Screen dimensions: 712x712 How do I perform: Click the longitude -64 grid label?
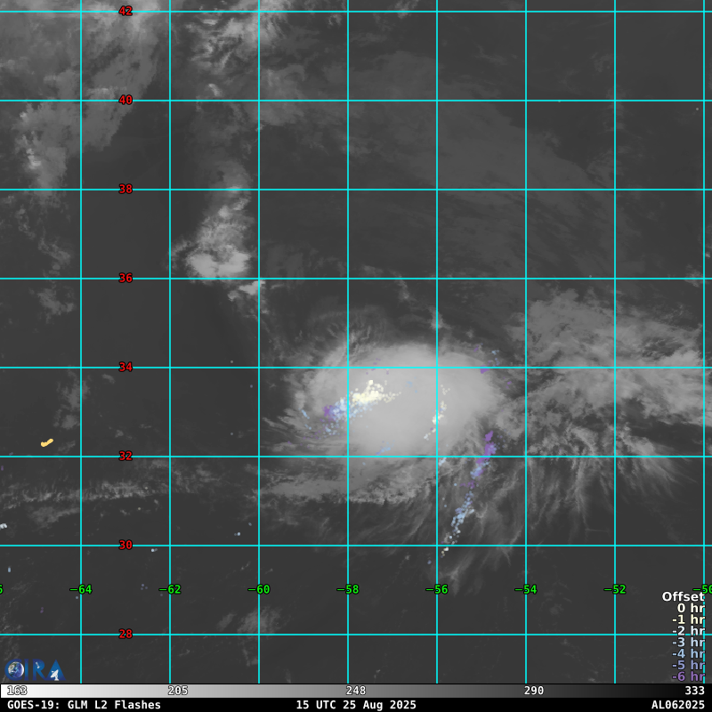click(x=80, y=589)
